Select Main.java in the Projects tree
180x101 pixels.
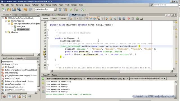click(21, 27)
